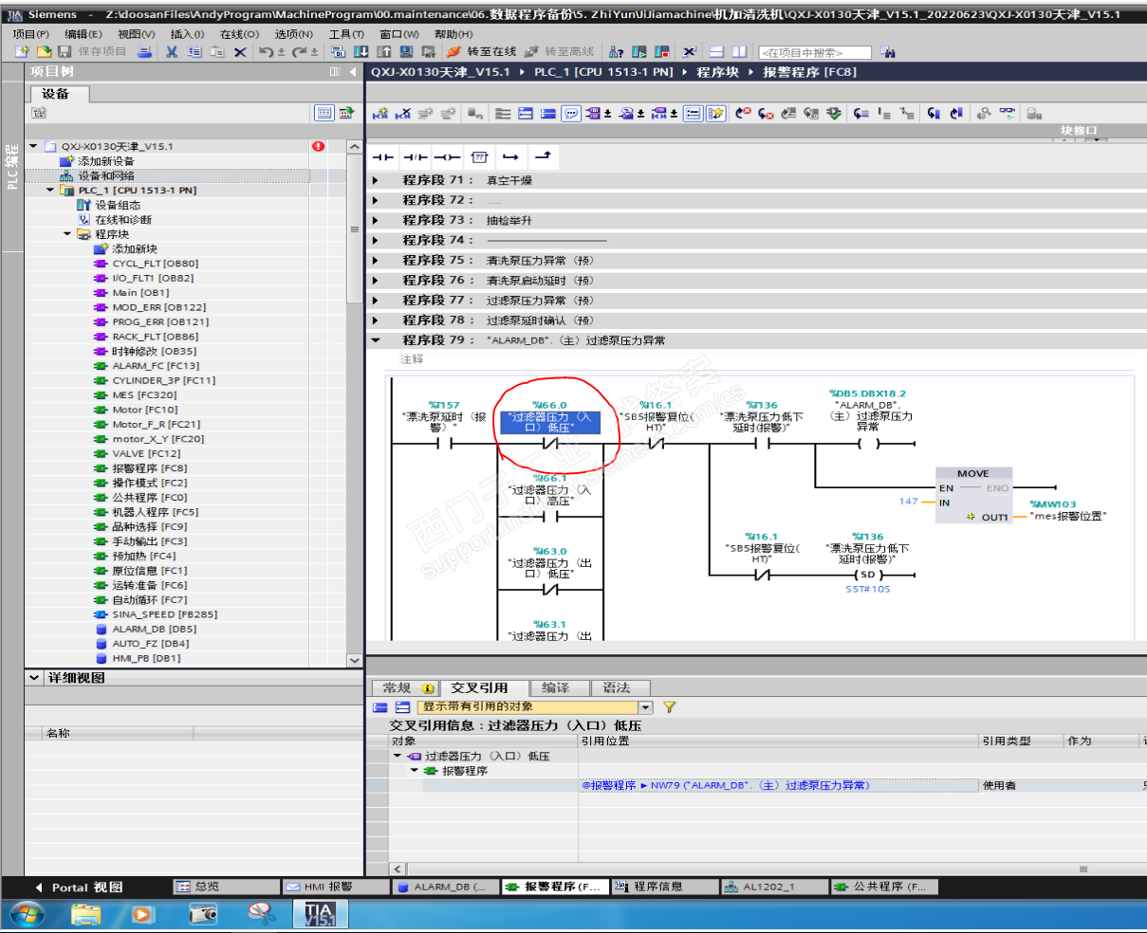
Task: Insert an output coil from the ladder toolbar
Action: tap(447, 156)
